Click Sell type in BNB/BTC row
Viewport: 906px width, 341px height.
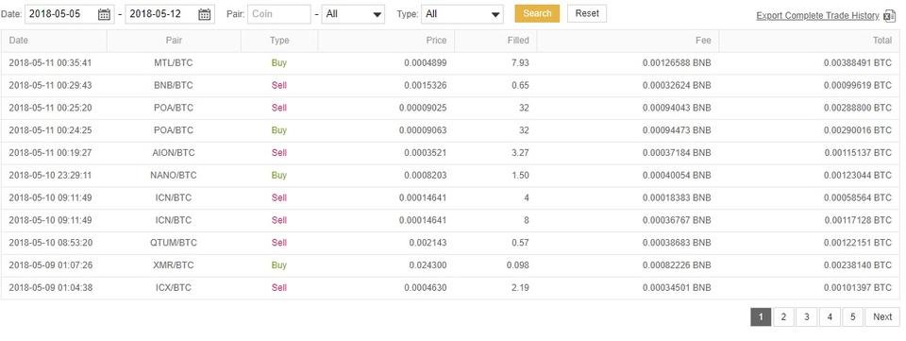[279, 86]
